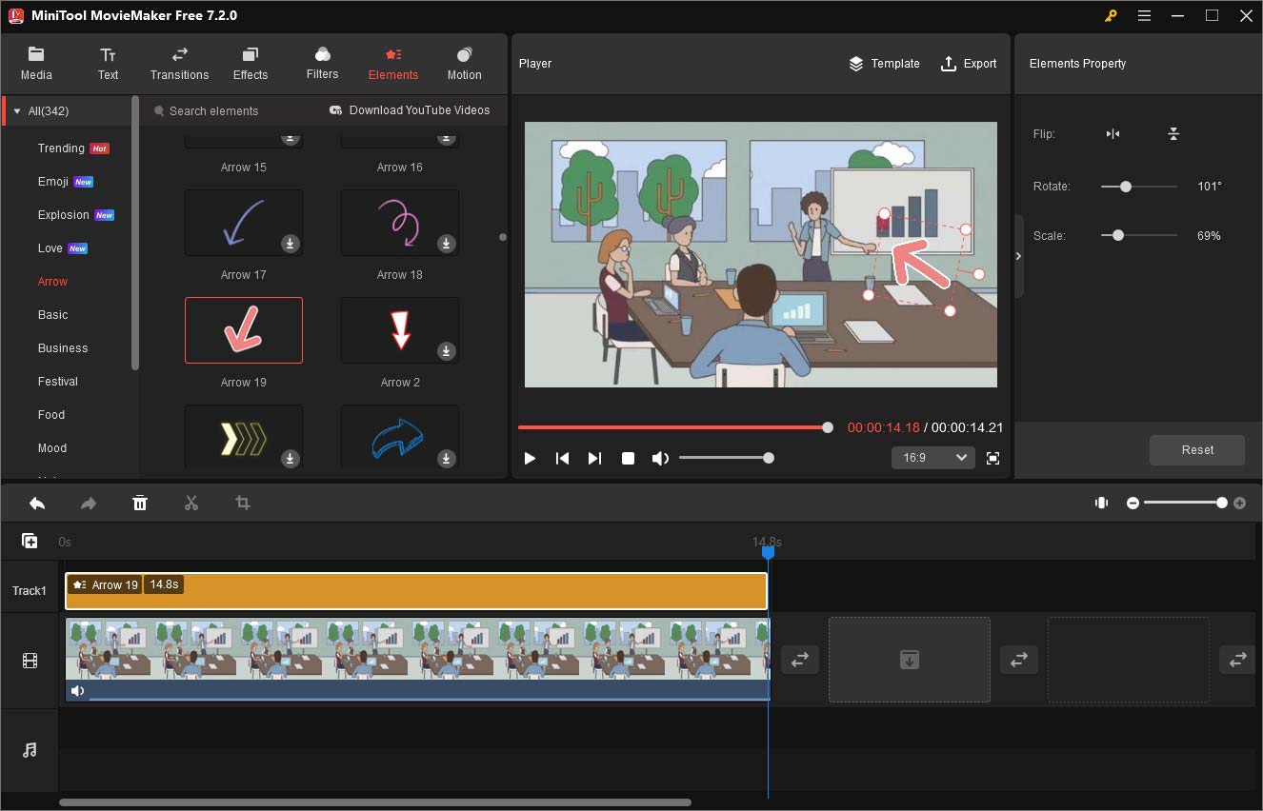Collapse the Elements Property panel arrow
The height and width of the screenshot is (811, 1263).
(x=1019, y=256)
